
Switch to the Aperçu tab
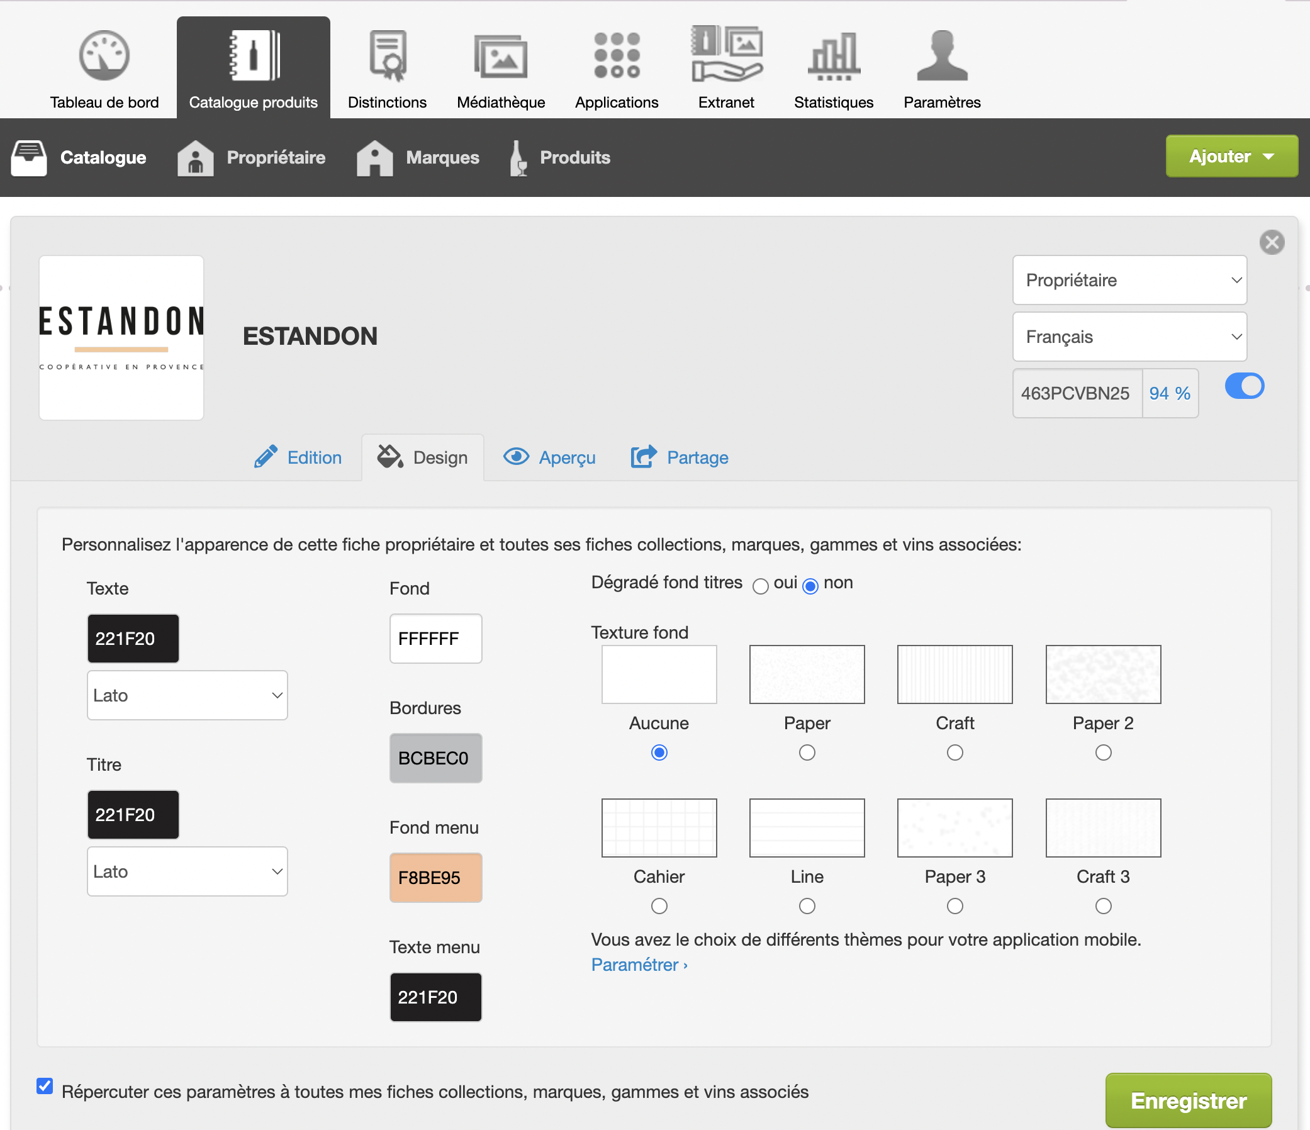(x=549, y=457)
